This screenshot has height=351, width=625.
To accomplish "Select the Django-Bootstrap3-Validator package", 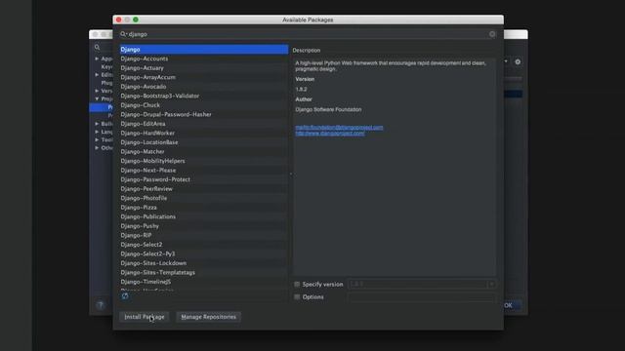I will [204, 96].
